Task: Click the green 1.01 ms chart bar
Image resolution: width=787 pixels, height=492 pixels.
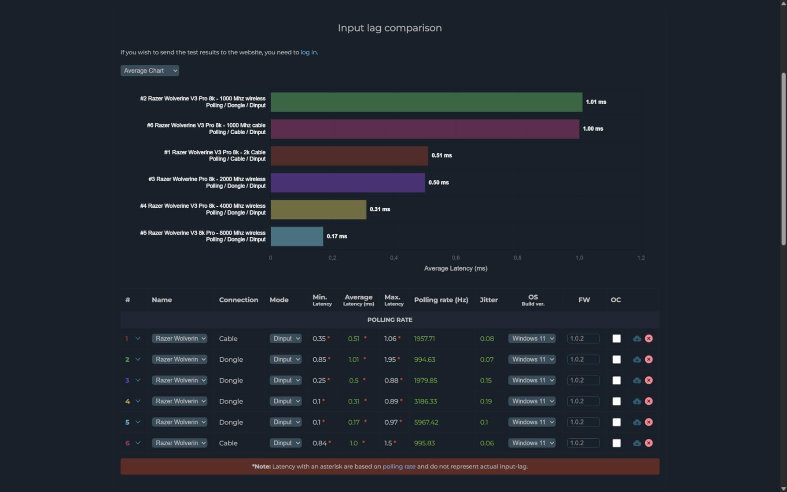Action: click(x=426, y=102)
